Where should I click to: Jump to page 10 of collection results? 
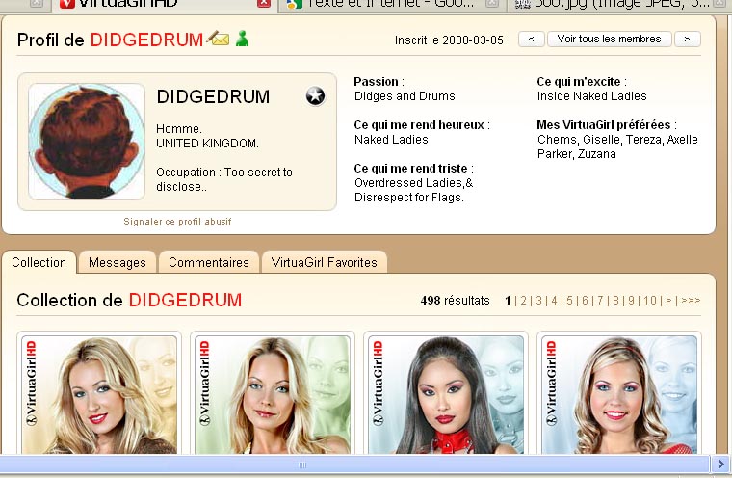[x=650, y=301]
